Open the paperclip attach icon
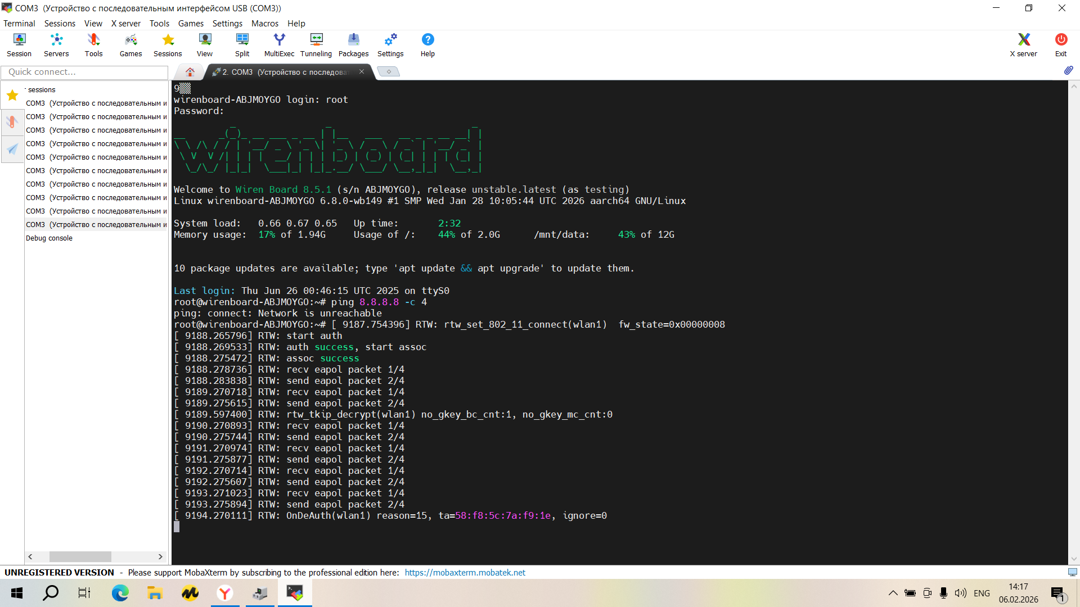The height and width of the screenshot is (607, 1080). coord(1068,70)
